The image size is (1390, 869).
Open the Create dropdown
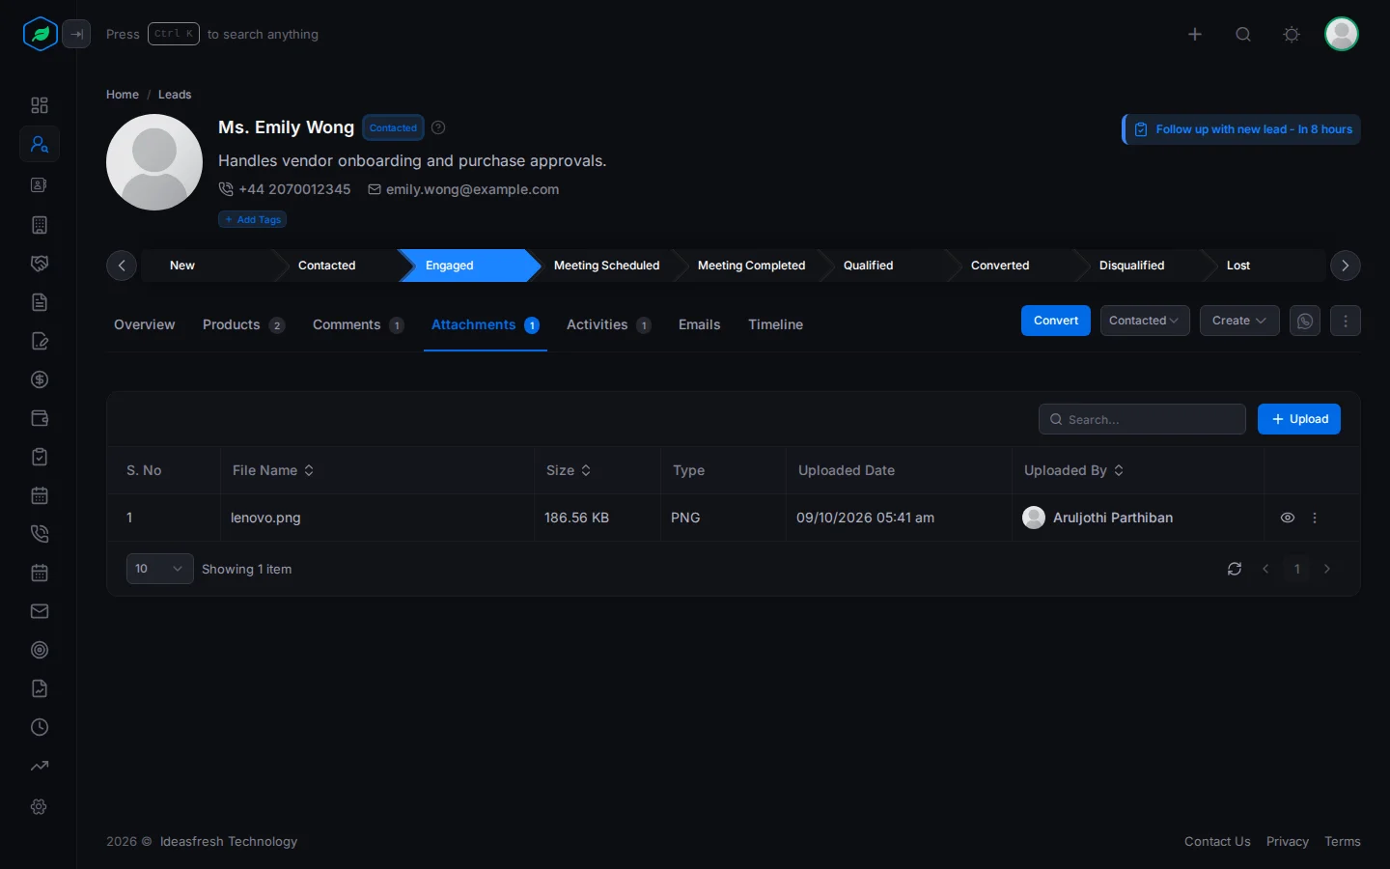pyautogui.click(x=1239, y=321)
